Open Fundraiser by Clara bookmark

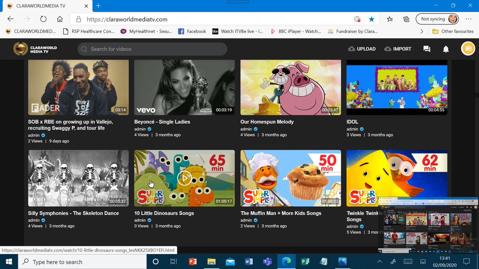click(x=352, y=31)
